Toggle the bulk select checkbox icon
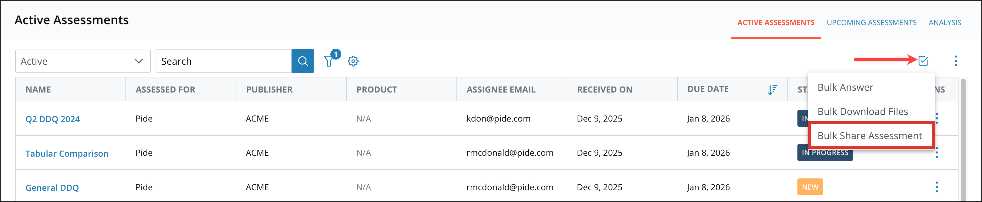The image size is (982, 202). [923, 60]
